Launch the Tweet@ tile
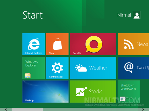 point(133,68)
